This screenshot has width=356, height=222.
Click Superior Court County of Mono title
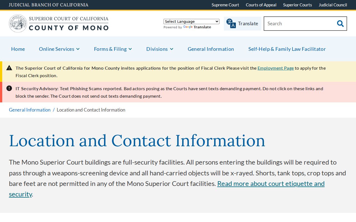(x=69, y=24)
